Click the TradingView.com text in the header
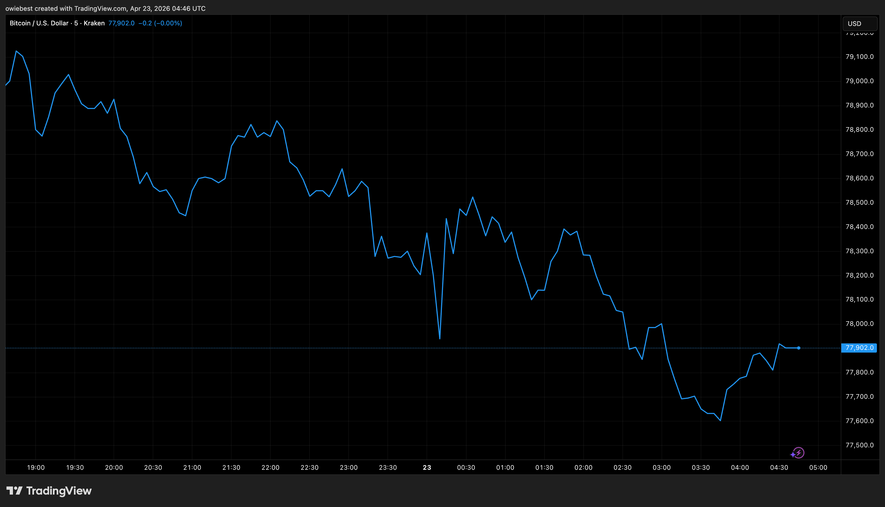This screenshot has width=885, height=507. click(x=100, y=8)
